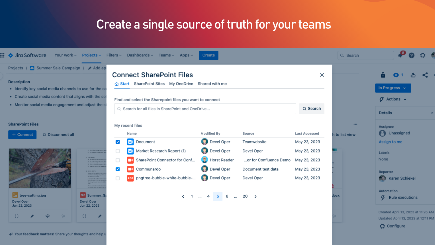The image size is (435, 245).
Task: Click the video icon next to Communardo
Action: [130, 169]
